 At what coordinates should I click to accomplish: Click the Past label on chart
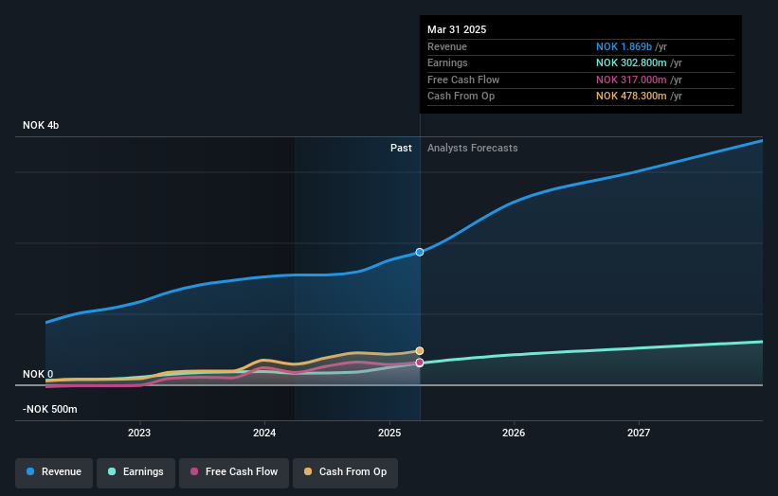(401, 148)
